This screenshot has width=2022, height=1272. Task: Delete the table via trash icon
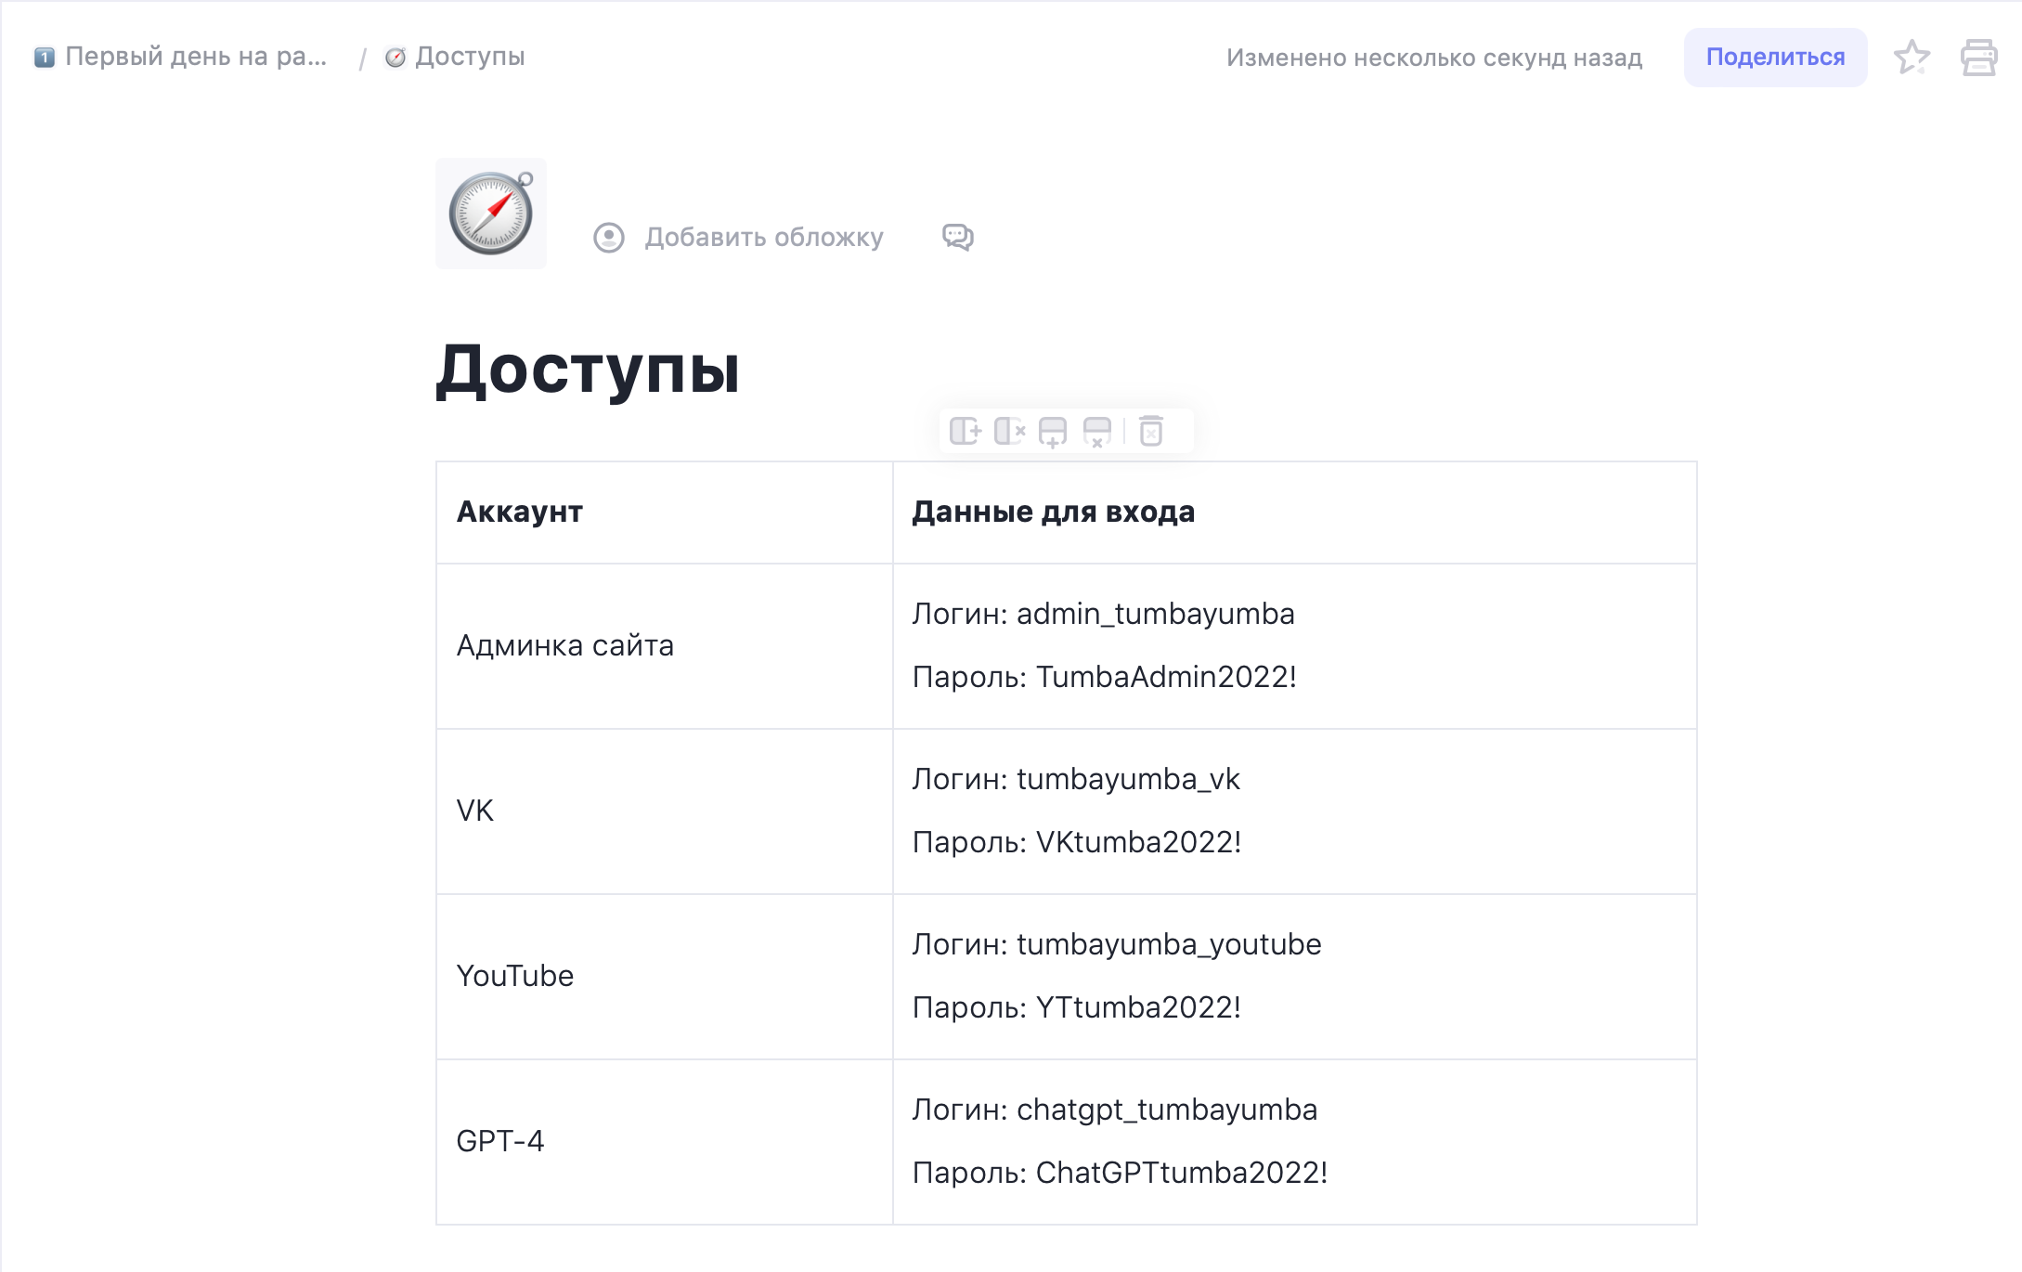point(1151,432)
